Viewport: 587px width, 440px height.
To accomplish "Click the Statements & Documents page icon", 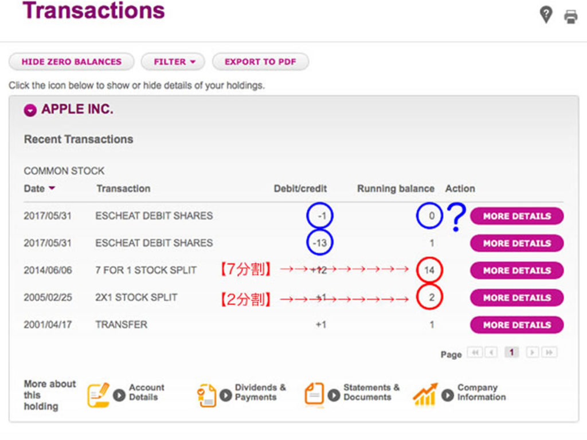I will click(314, 394).
